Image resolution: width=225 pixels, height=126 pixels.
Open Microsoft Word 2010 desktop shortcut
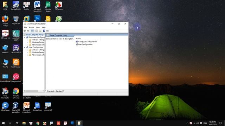point(37,7)
